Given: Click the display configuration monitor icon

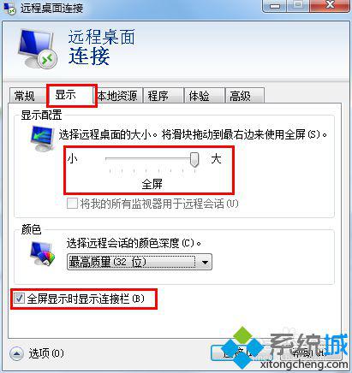Looking at the screenshot, I should pyautogui.click(x=43, y=139).
